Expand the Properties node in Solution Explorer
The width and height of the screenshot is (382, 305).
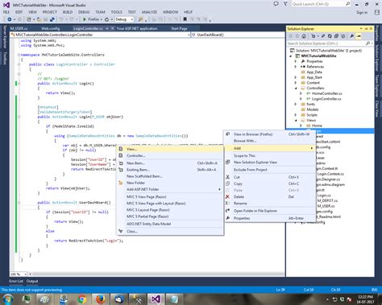(x=296, y=61)
